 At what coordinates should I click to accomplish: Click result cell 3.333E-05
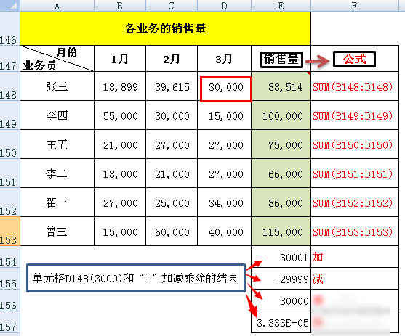click(x=281, y=322)
